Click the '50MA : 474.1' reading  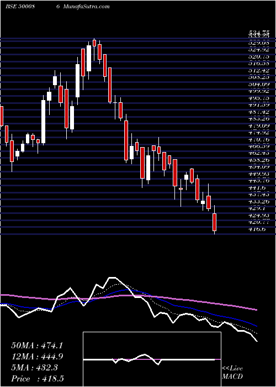37,346
